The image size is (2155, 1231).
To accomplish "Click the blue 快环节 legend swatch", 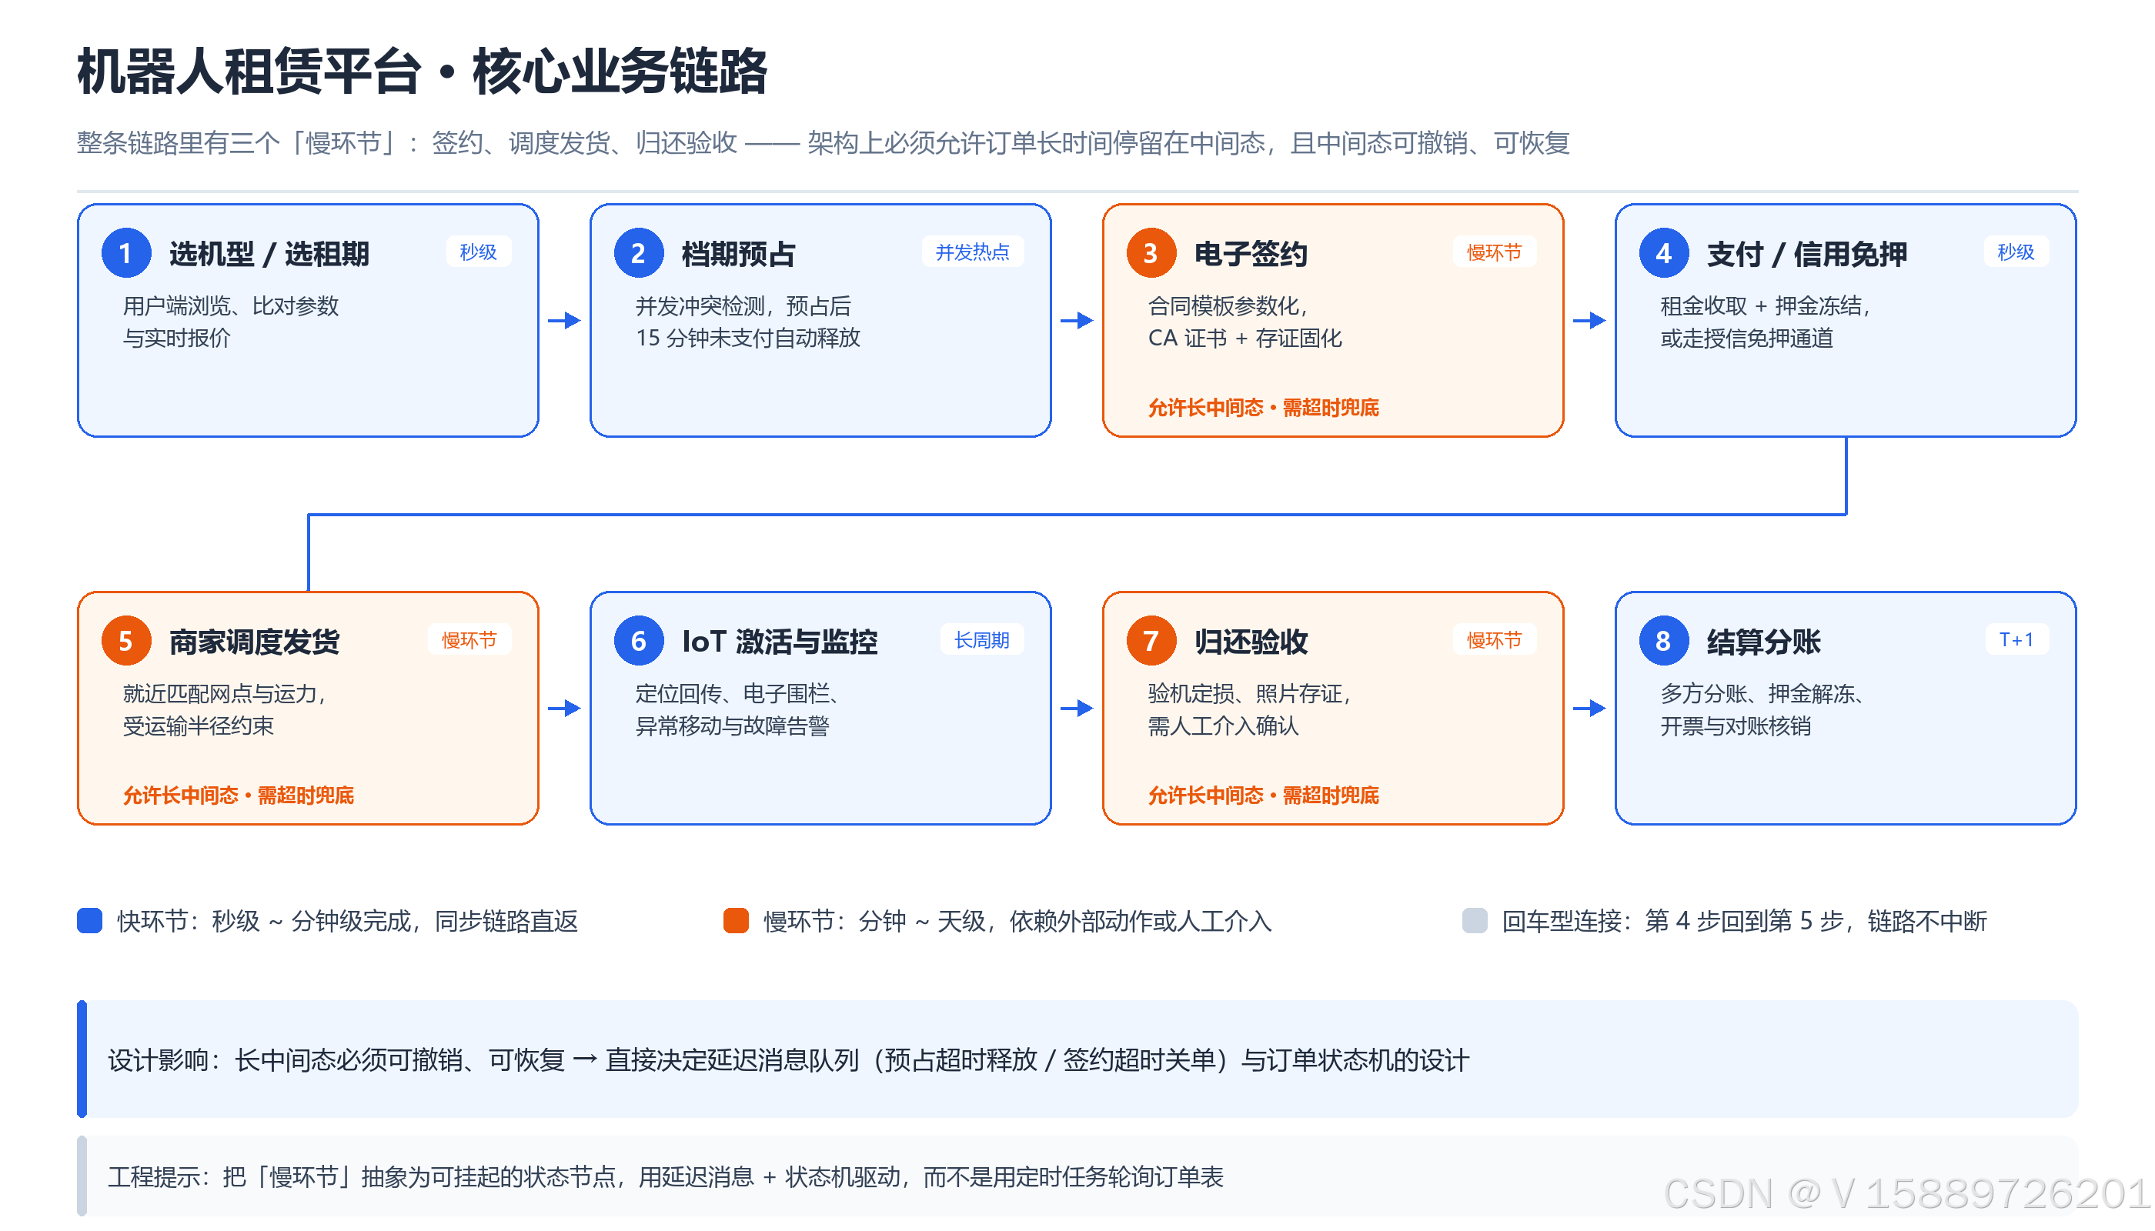I will pyautogui.click(x=89, y=921).
